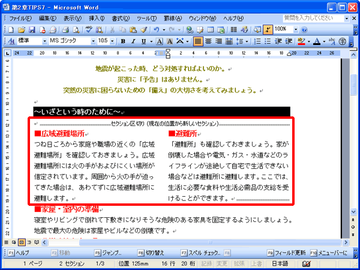360x270 pixels.
Task: Decrease the paragraph indent
Action: 278,41
